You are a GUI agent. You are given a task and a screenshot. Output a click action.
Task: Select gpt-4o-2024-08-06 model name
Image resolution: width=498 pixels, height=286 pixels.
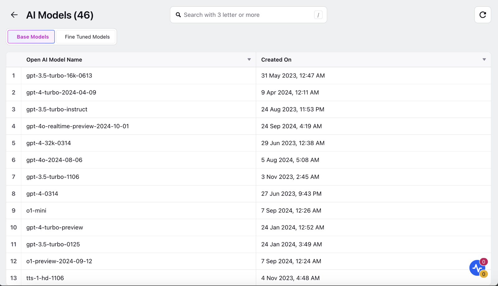point(54,160)
